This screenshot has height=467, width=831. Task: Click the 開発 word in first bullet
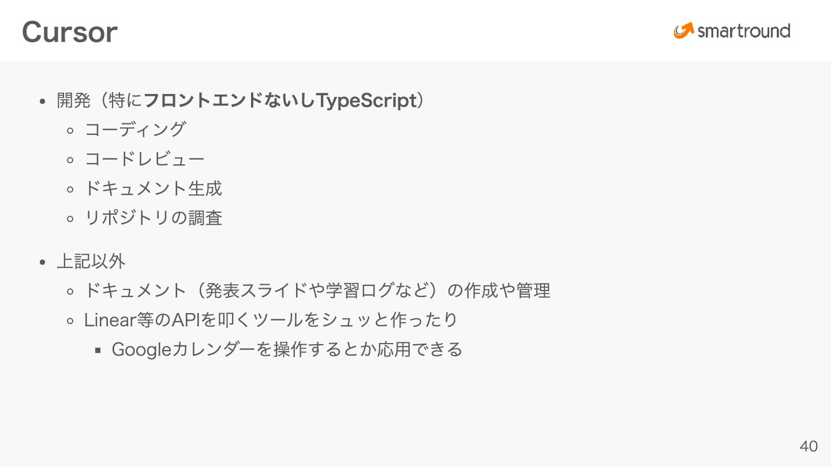coord(74,100)
